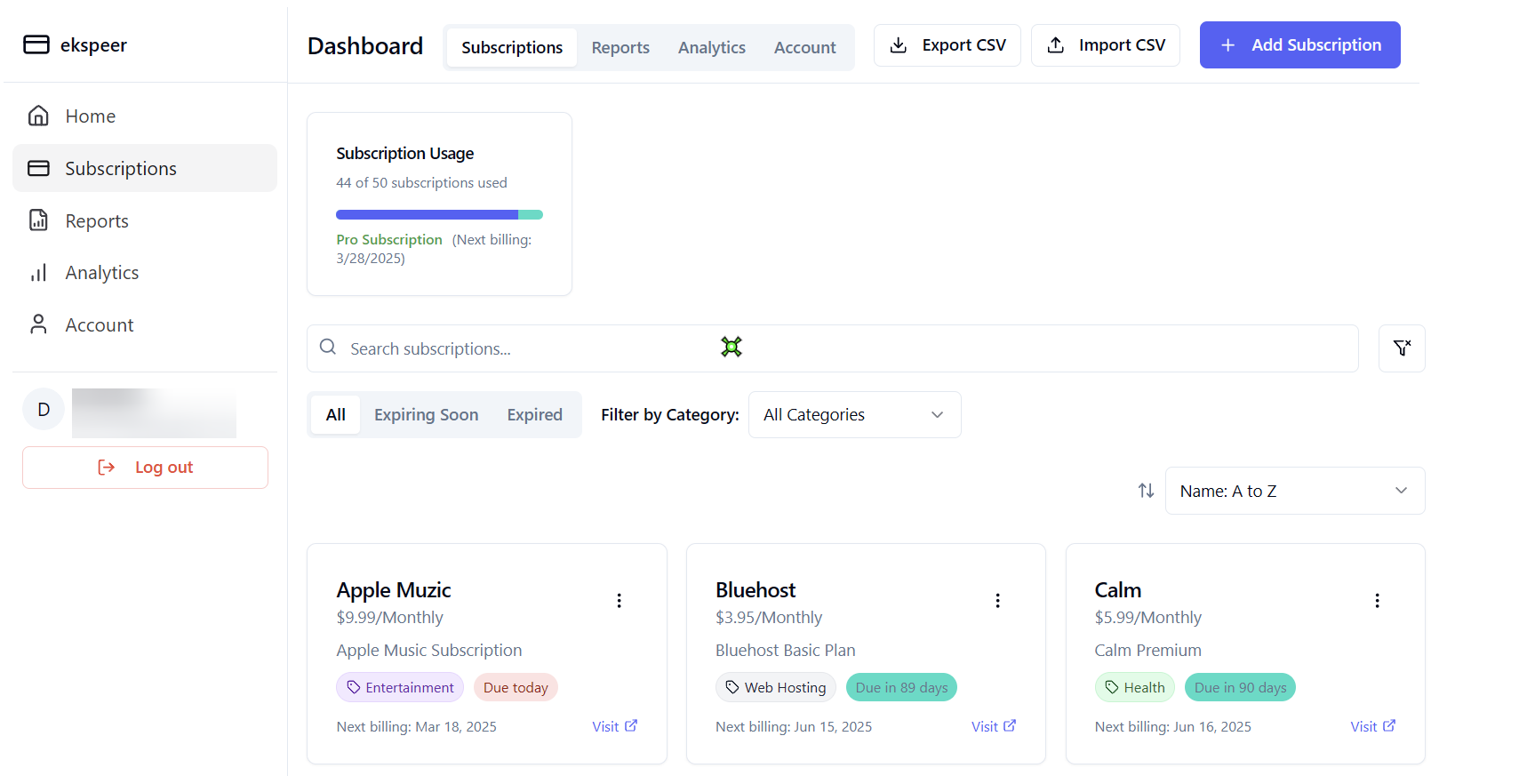Click the Pro Subscription label

[389, 240]
